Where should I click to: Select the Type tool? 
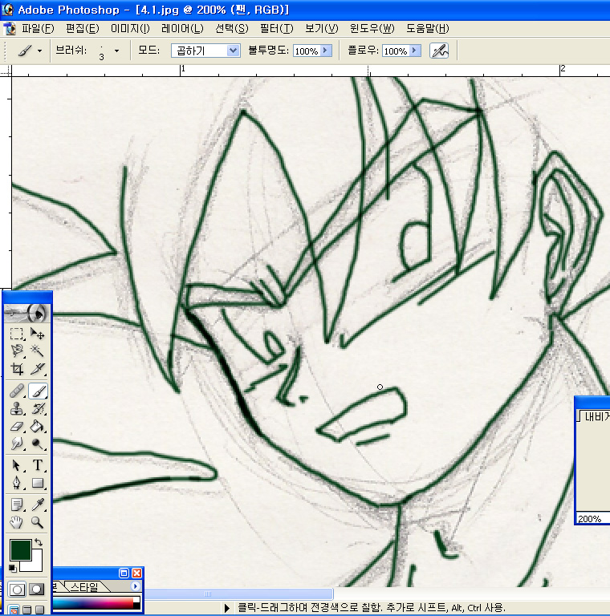(38, 465)
